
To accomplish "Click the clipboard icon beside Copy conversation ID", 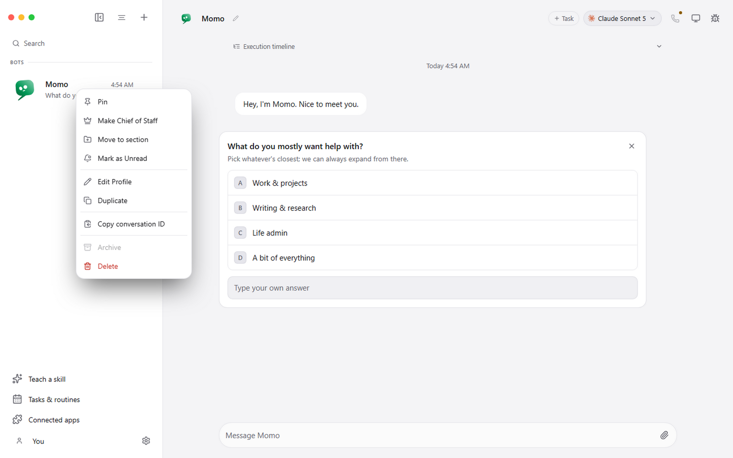I will (88, 224).
